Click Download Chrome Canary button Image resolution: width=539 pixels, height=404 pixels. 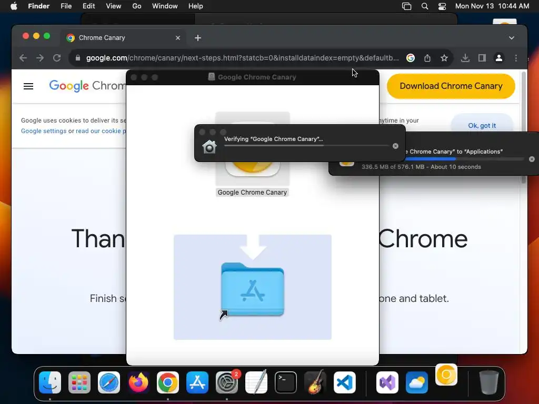tap(451, 86)
